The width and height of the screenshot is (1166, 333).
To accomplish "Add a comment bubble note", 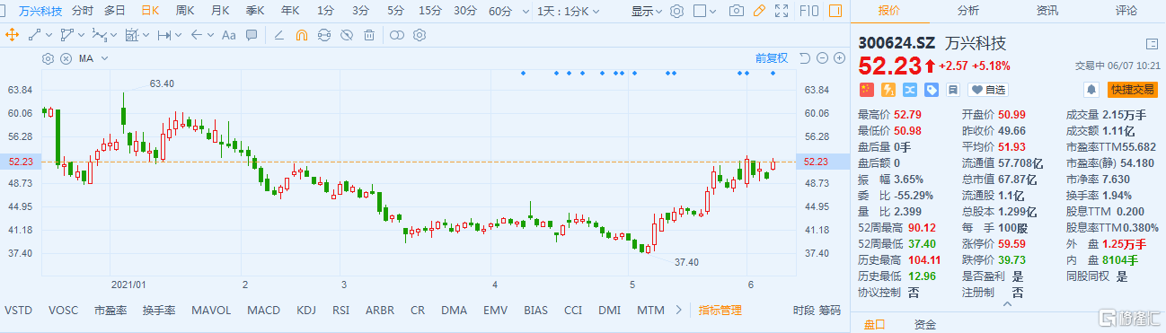I will click(252, 35).
